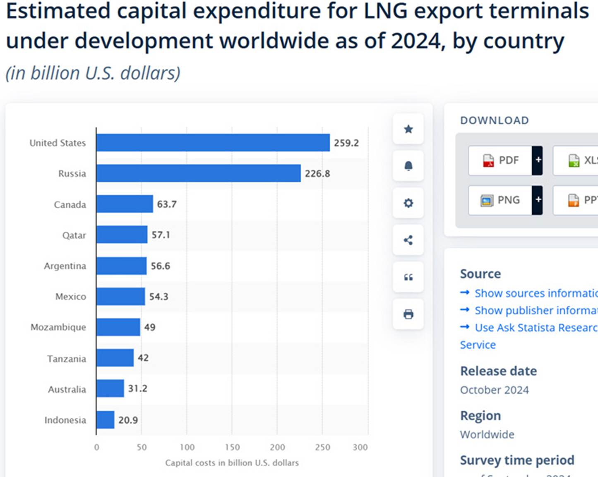Image resolution: width=598 pixels, height=477 pixels.
Task: Click the bell notification alert icon
Action: tap(408, 166)
